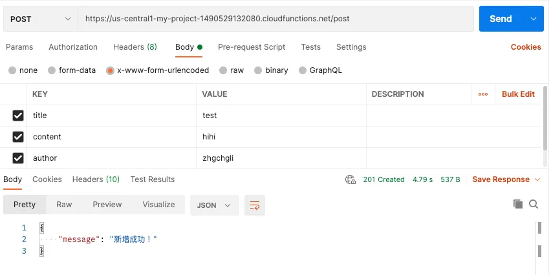Open the JSON format dropdown

pos(214,205)
